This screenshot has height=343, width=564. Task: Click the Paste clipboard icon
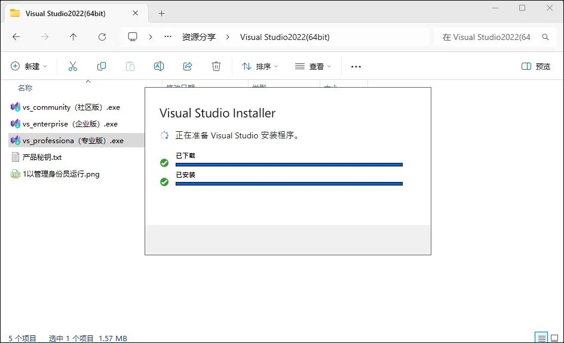pos(130,66)
